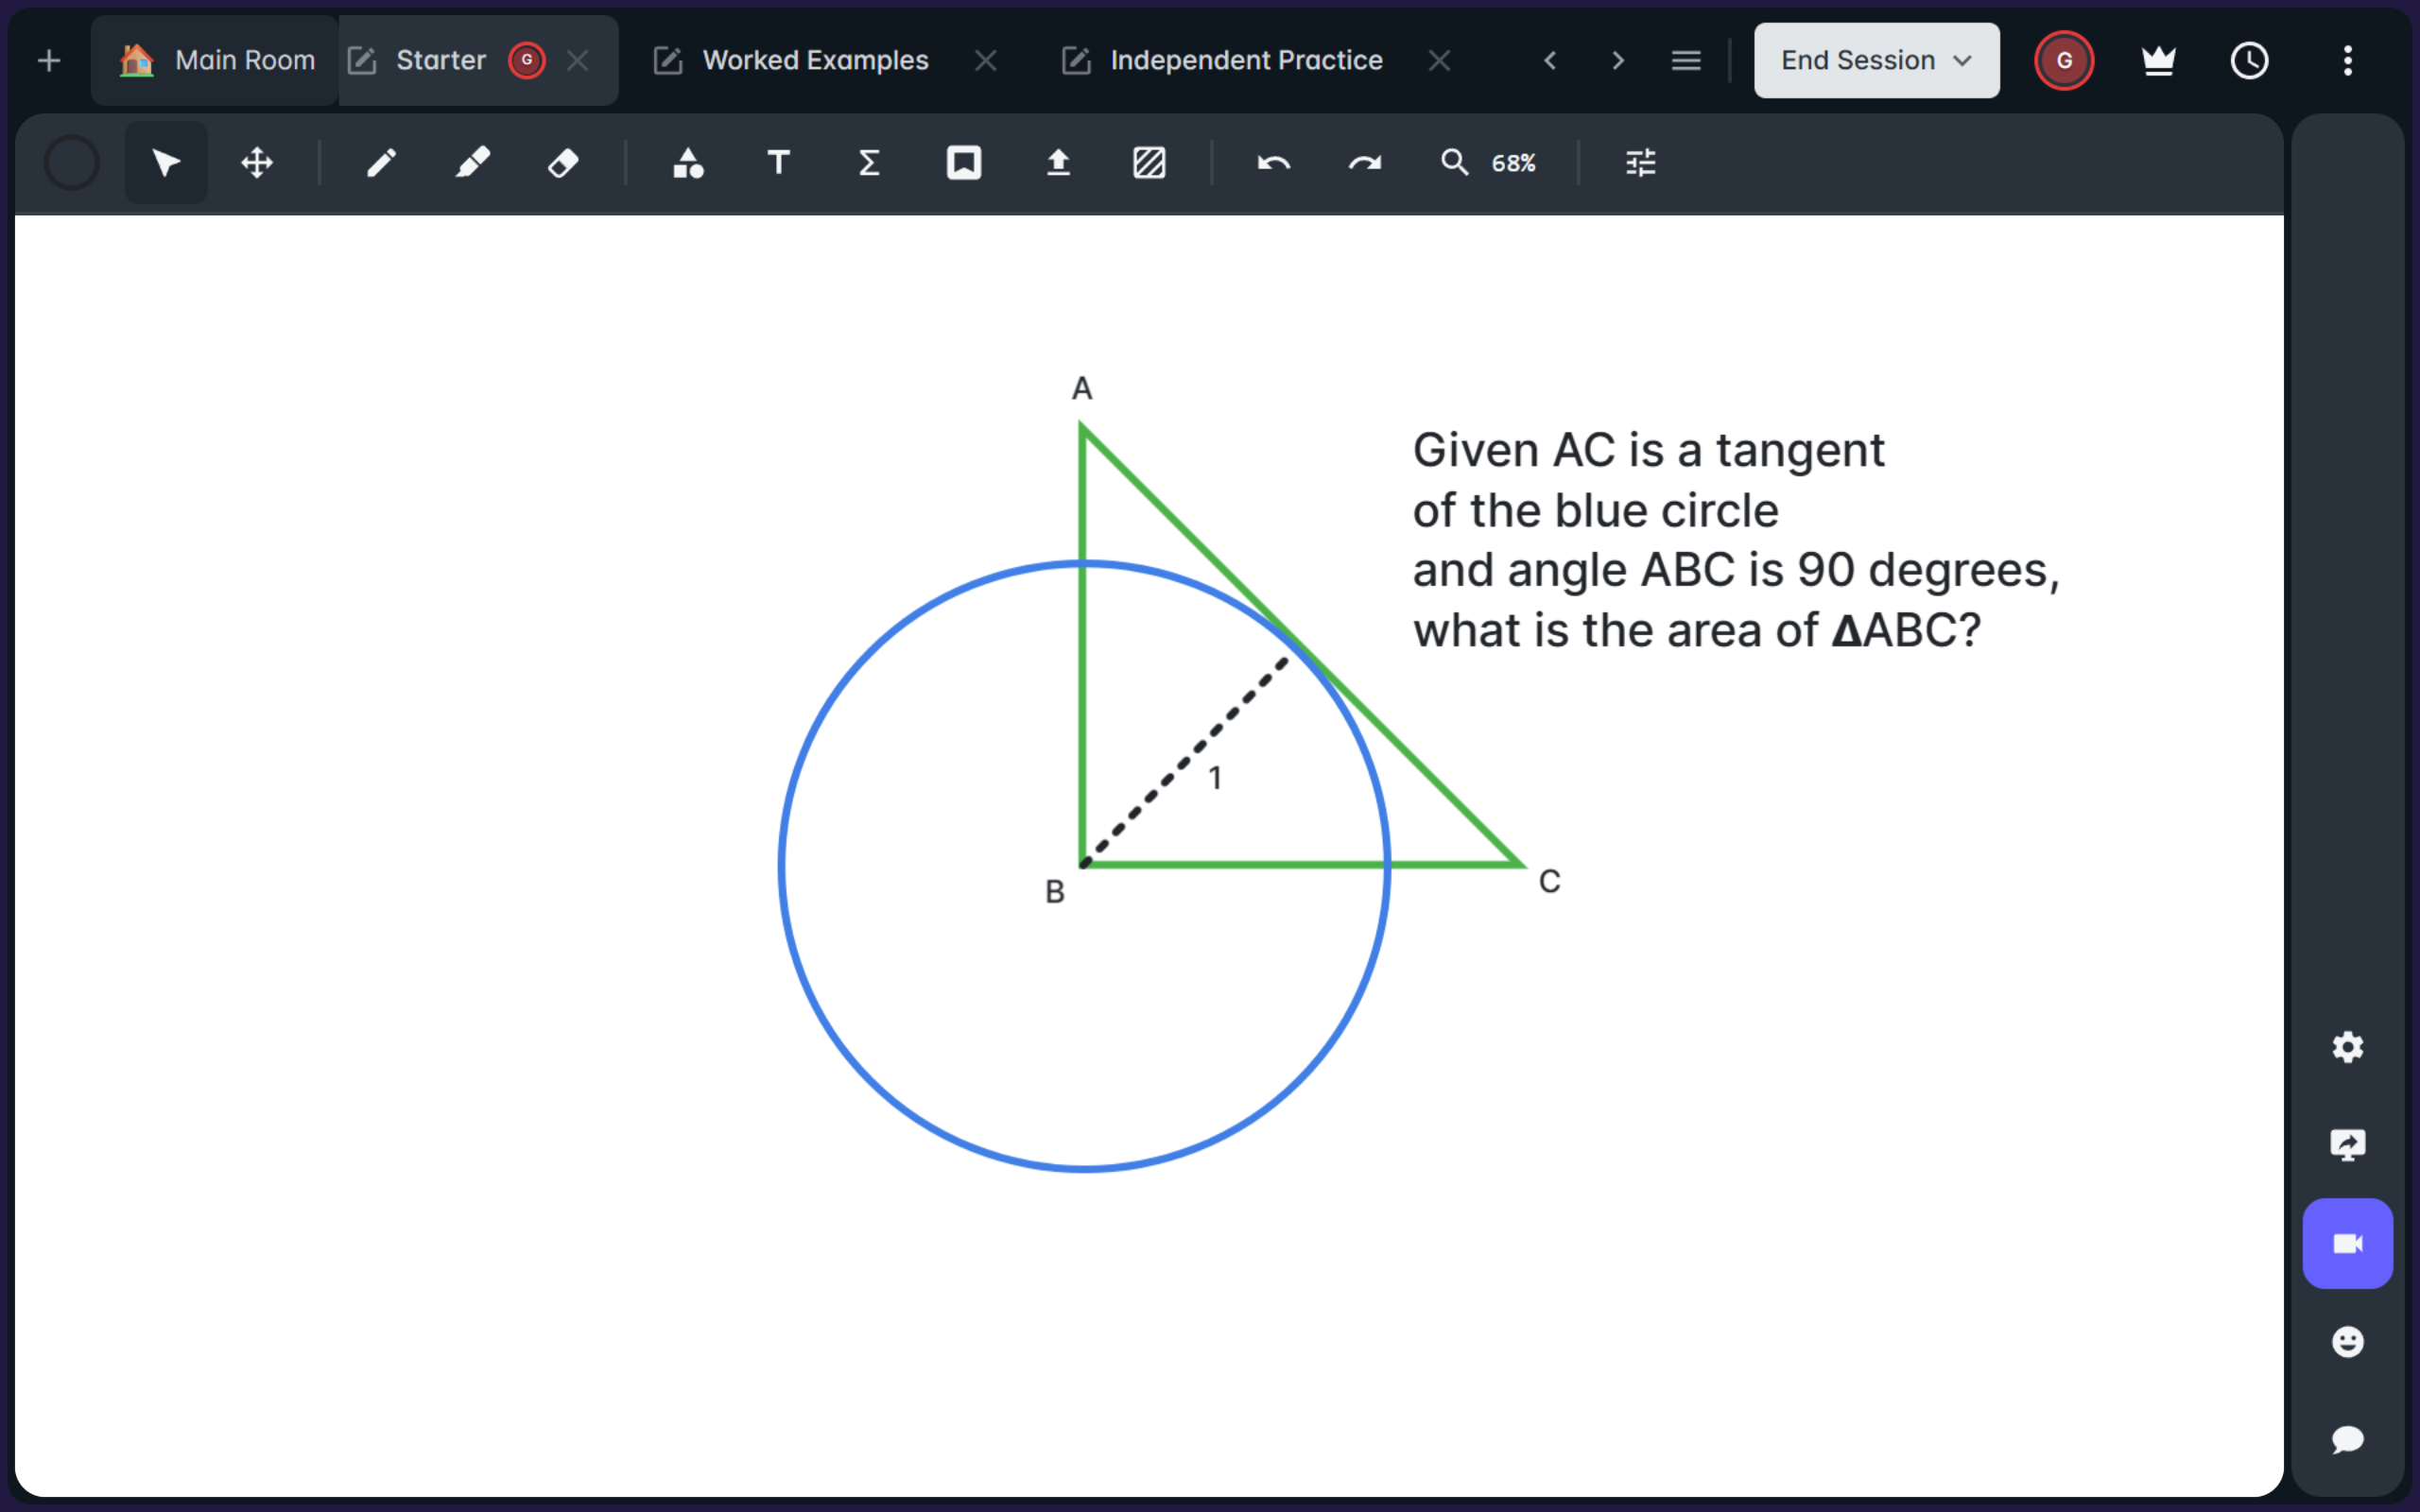Click the upload file icon
The height and width of the screenshot is (1512, 2420).
[1058, 163]
